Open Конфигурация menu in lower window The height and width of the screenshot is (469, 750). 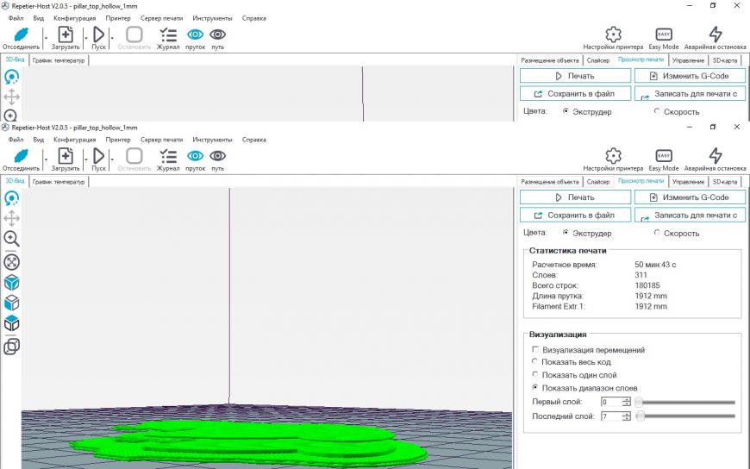(x=75, y=140)
